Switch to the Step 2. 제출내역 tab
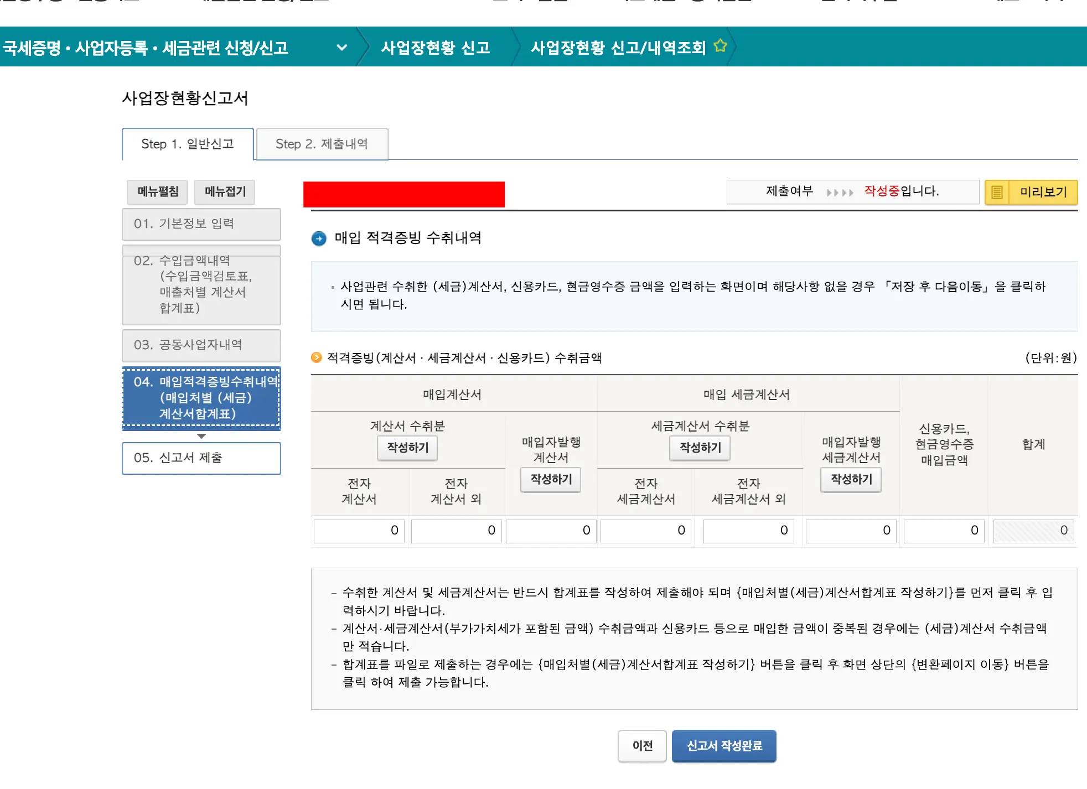The image size is (1087, 789). [x=322, y=144]
